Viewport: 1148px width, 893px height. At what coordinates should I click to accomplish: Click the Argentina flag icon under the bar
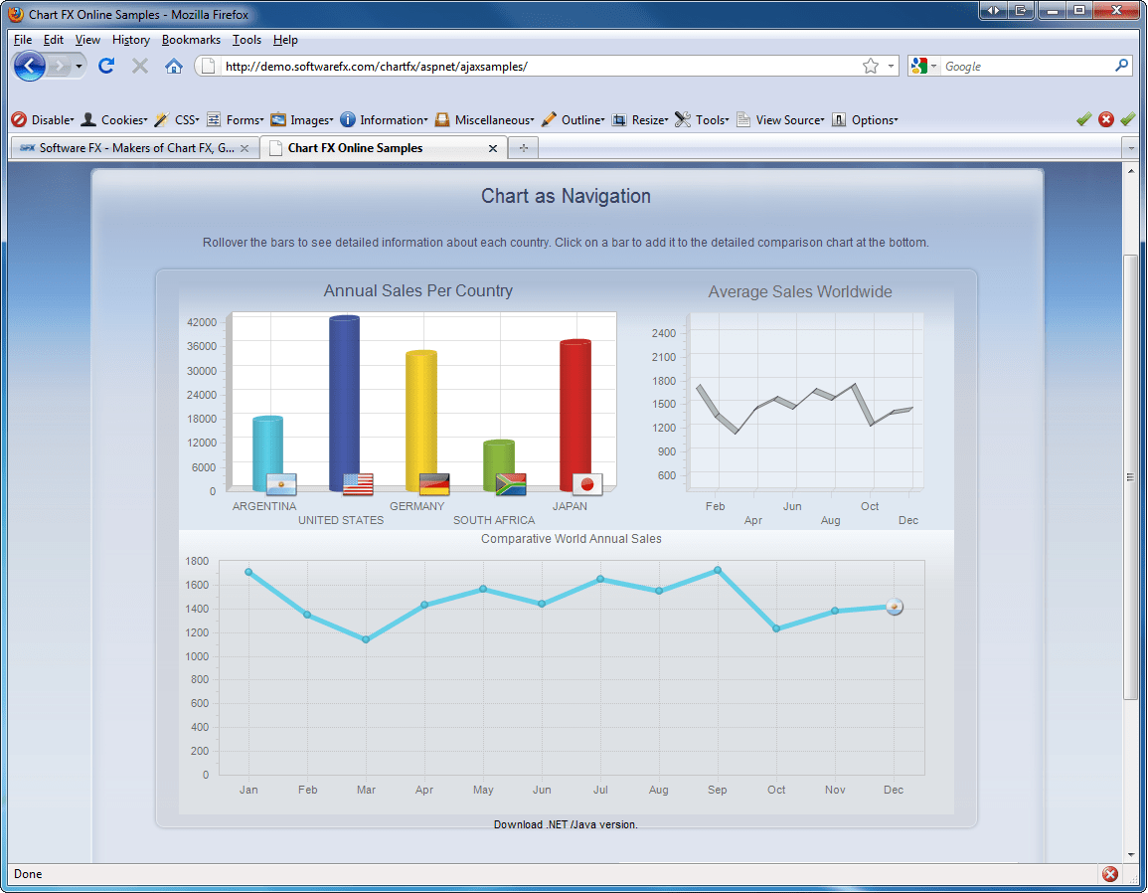coord(281,484)
